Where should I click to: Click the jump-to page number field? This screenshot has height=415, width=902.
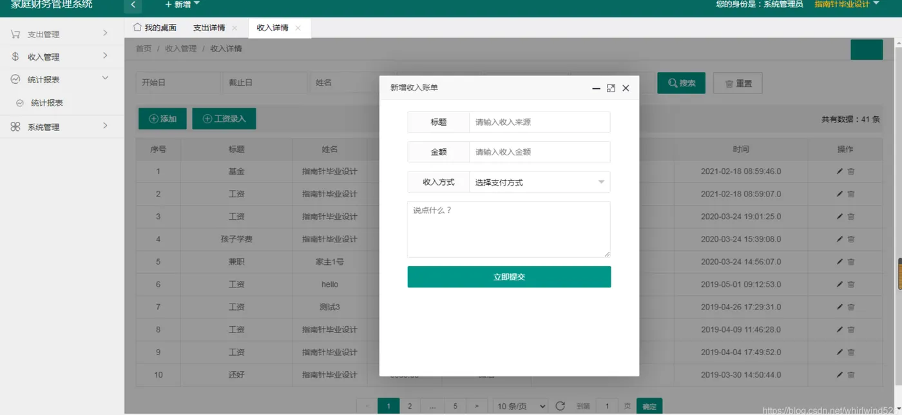606,406
